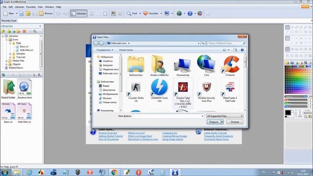Screen dimensions: 313x176
Task: Click red delete icon in Librarian toolbar
Action: point(24,31)
